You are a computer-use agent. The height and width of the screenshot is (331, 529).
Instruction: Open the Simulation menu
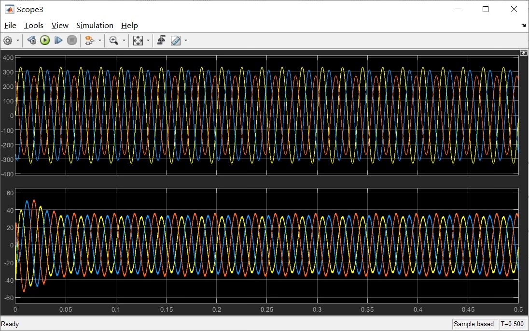pos(95,25)
